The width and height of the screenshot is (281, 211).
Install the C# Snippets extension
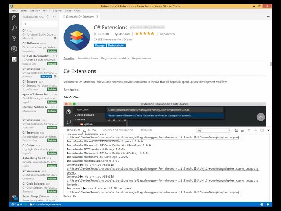coord(52,89)
